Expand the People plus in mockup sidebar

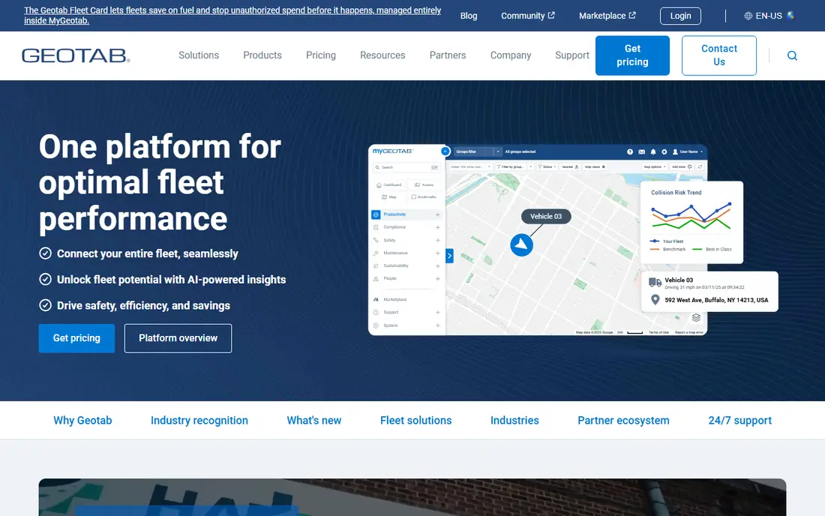pos(437,279)
